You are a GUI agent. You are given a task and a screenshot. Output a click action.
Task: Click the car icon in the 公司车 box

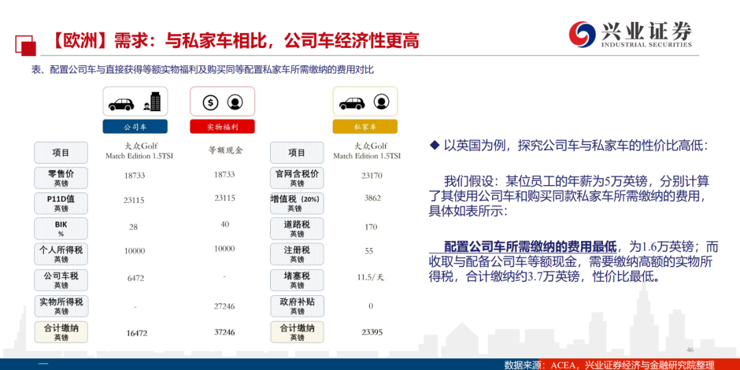click(121, 104)
